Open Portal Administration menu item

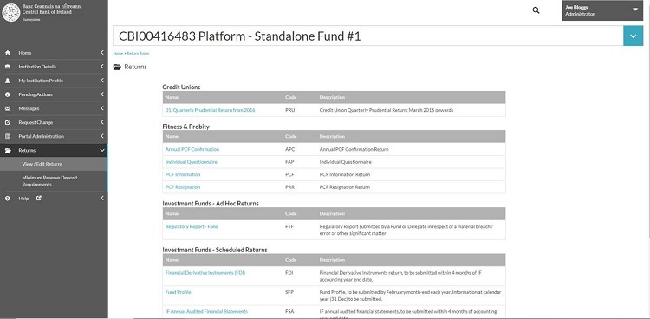[54, 136]
